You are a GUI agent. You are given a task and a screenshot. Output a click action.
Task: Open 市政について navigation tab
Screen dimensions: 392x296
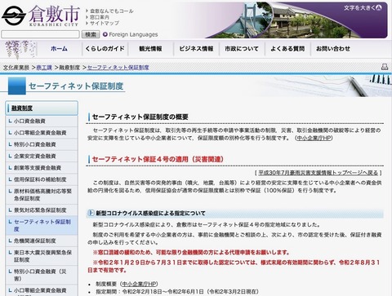(242, 49)
